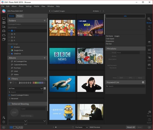Open the Photo menu
Screen dimensions: 153x130
pos(21,6)
